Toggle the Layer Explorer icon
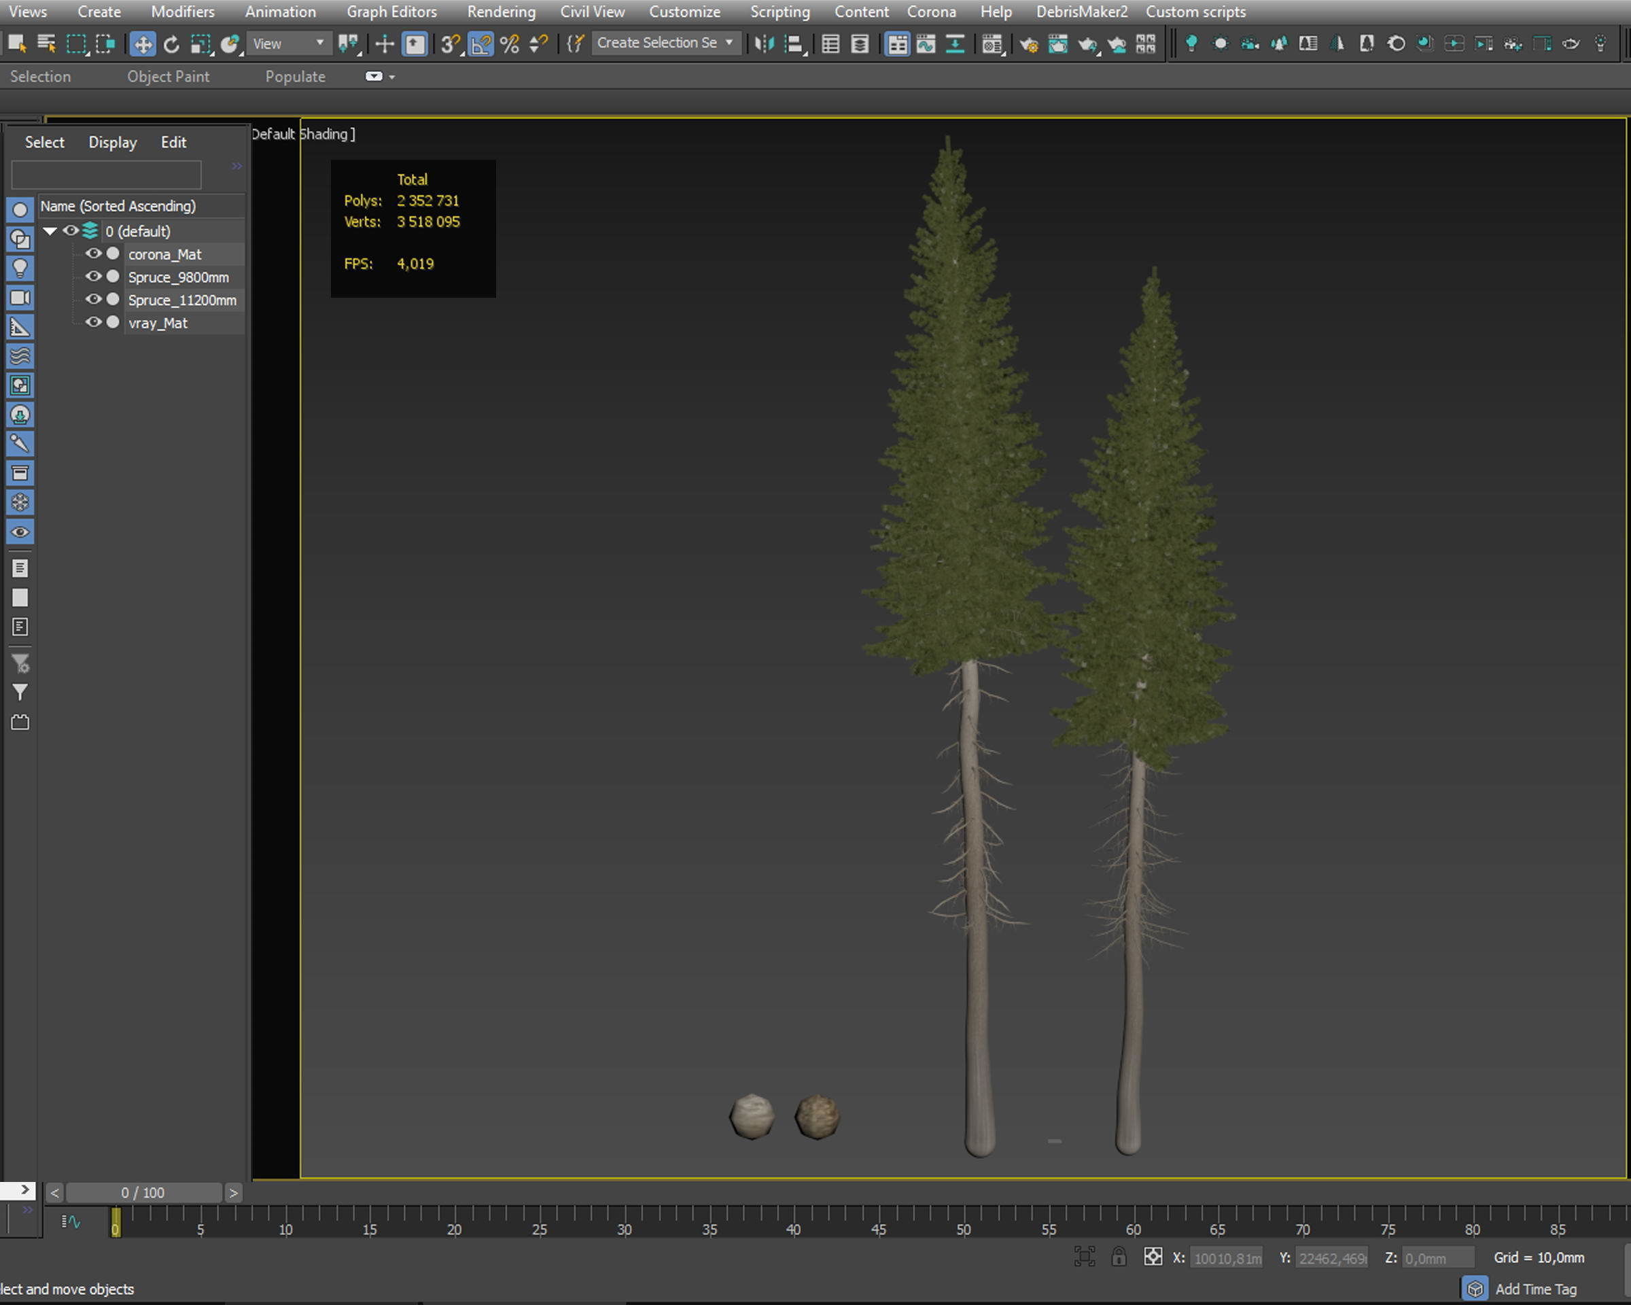The height and width of the screenshot is (1305, 1631). coord(860,44)
